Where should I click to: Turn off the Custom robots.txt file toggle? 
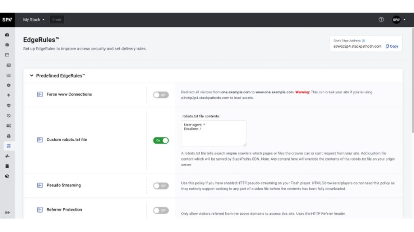[x=161, y=140]
